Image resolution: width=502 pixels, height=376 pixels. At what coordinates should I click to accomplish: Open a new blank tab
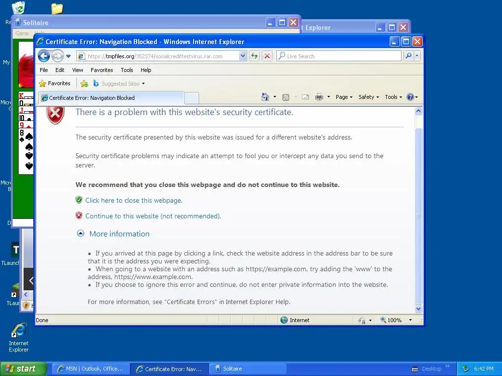(x=192, y=98)
